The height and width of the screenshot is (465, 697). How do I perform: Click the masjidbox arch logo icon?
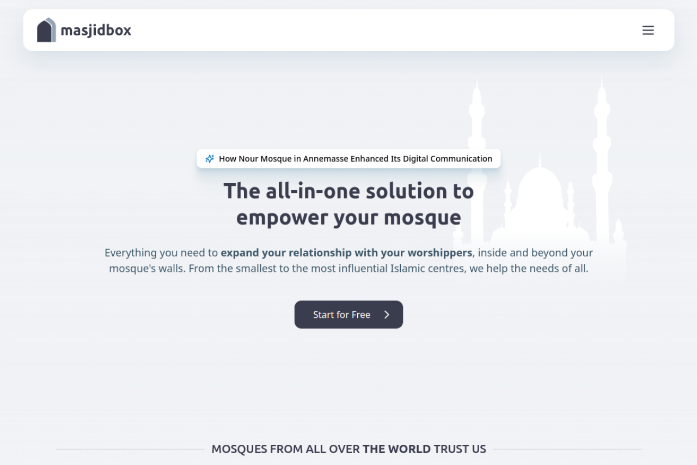(x=46, y=30)
